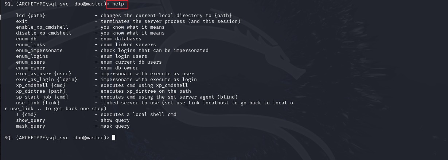Click the xp_dirtree {path} entry
Viewport: 448px width, 160px height.
coord(38,91)
